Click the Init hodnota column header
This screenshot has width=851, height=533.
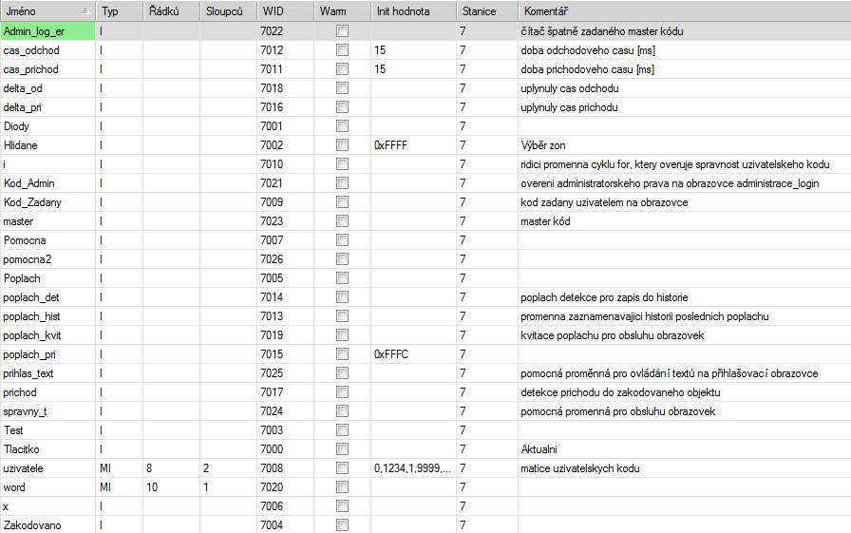[413, 10]
